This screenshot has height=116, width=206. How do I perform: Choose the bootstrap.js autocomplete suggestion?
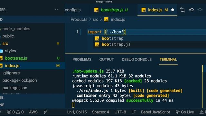tap(116, 44)
